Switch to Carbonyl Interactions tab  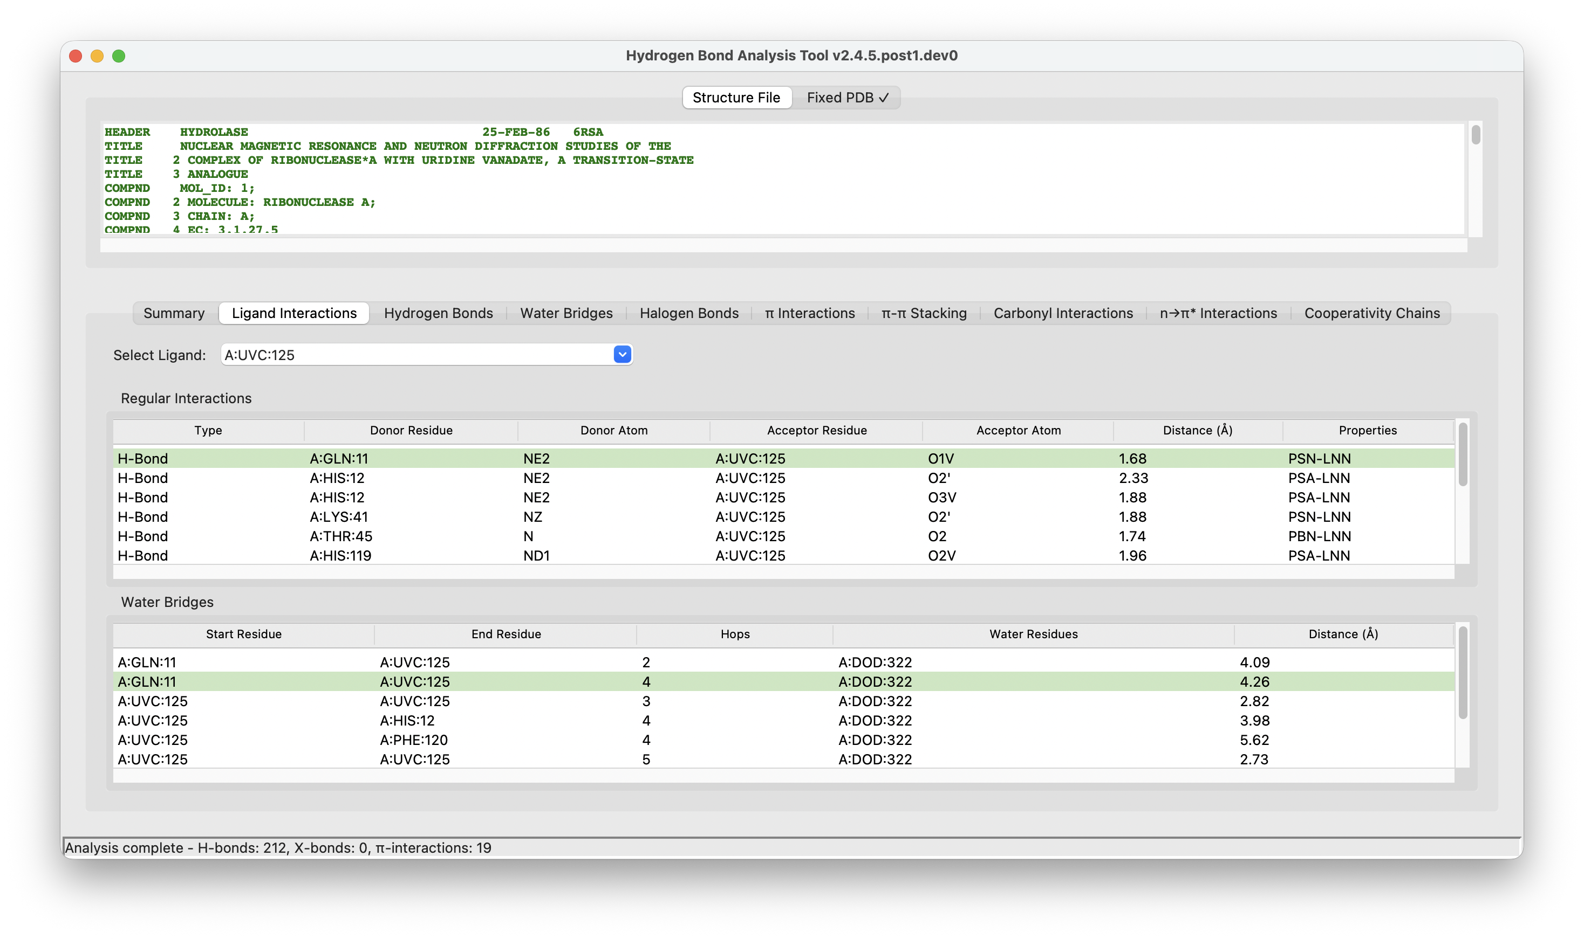(1063, 313)
